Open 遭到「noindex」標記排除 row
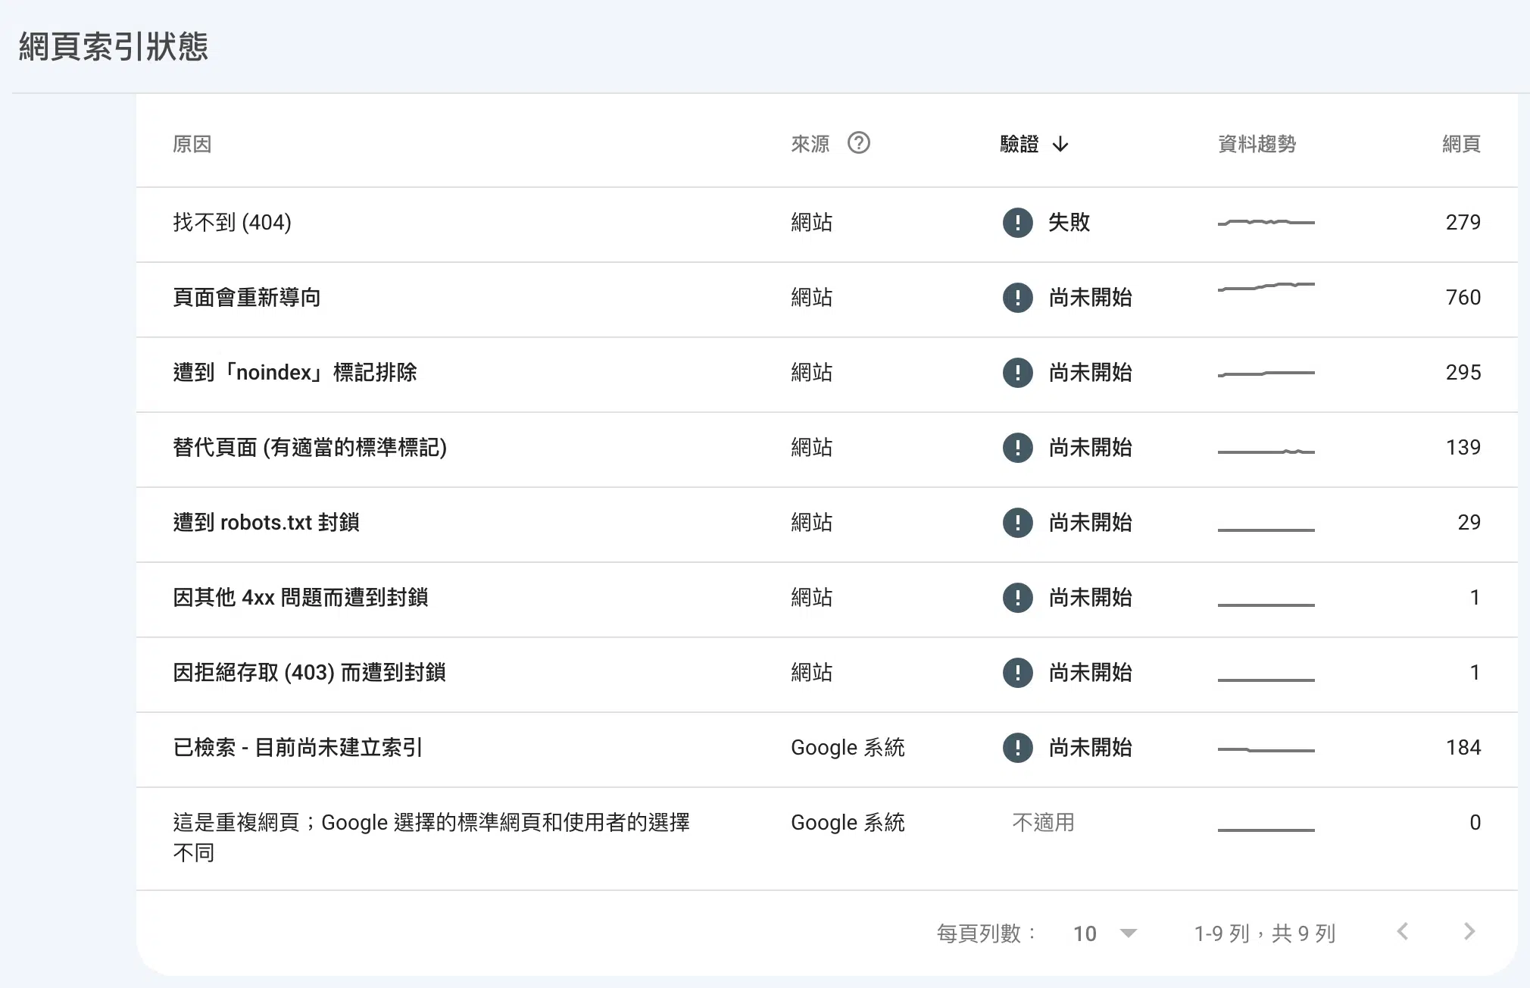Image resolution: width=1530 pixels, height=988 pixels. coord(827,375)
